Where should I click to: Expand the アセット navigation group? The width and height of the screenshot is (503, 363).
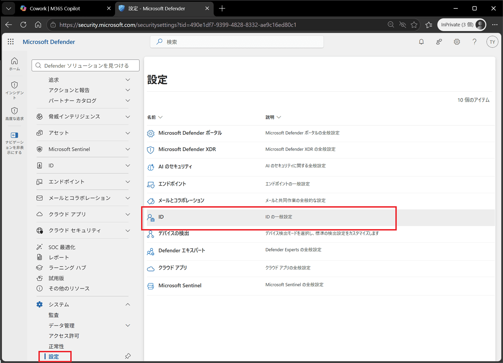click(127, 133)
